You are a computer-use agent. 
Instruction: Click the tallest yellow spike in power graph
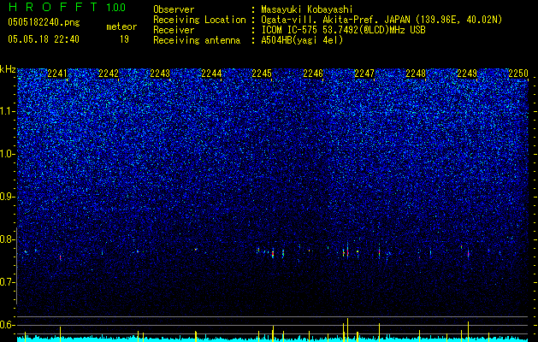(347, 330)
